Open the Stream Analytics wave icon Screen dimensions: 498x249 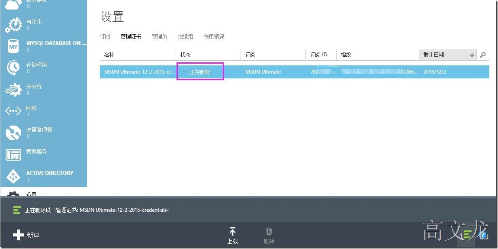(x=13, y=90)
